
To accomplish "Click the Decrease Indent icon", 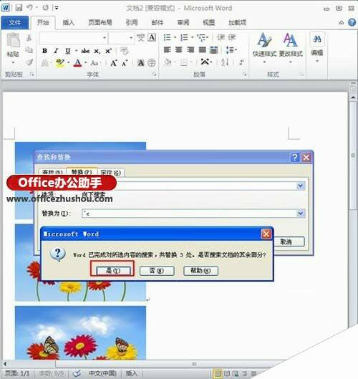I will coord(221,37).
